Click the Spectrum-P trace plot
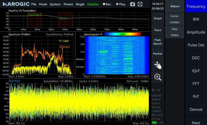The height and width of the screenshot is (125, 207). coord(41,55)
